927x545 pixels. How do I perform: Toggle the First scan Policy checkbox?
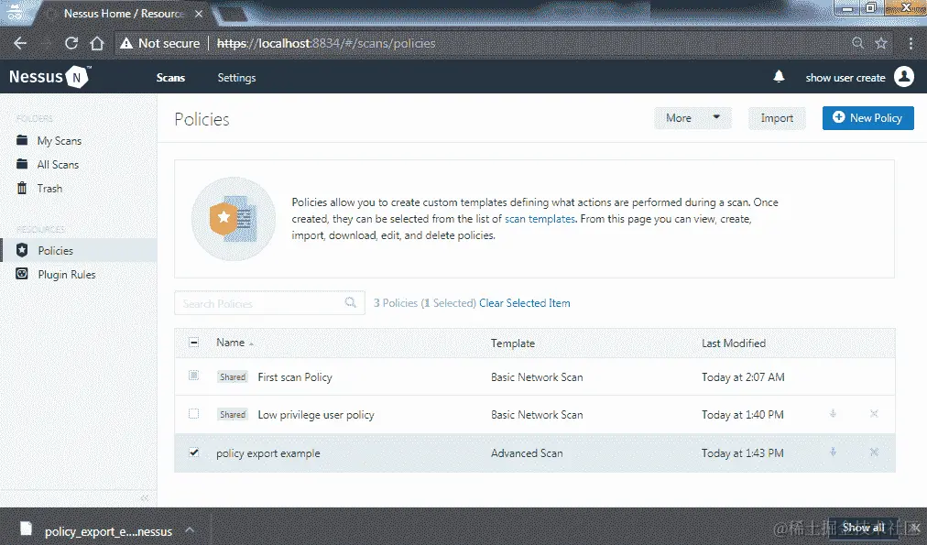pos(194,376)
